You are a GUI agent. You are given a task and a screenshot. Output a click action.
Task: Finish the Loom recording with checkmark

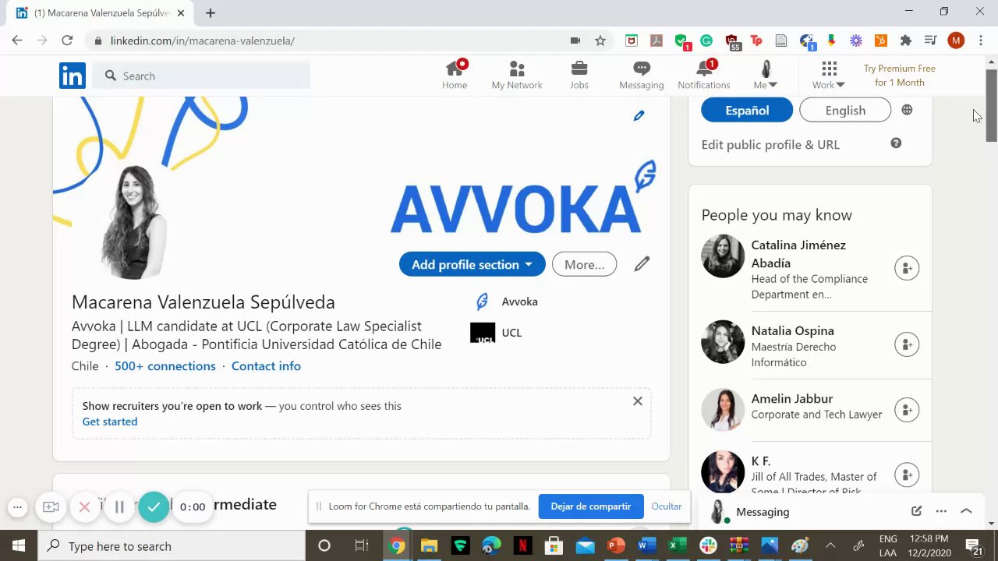(154, 507)
